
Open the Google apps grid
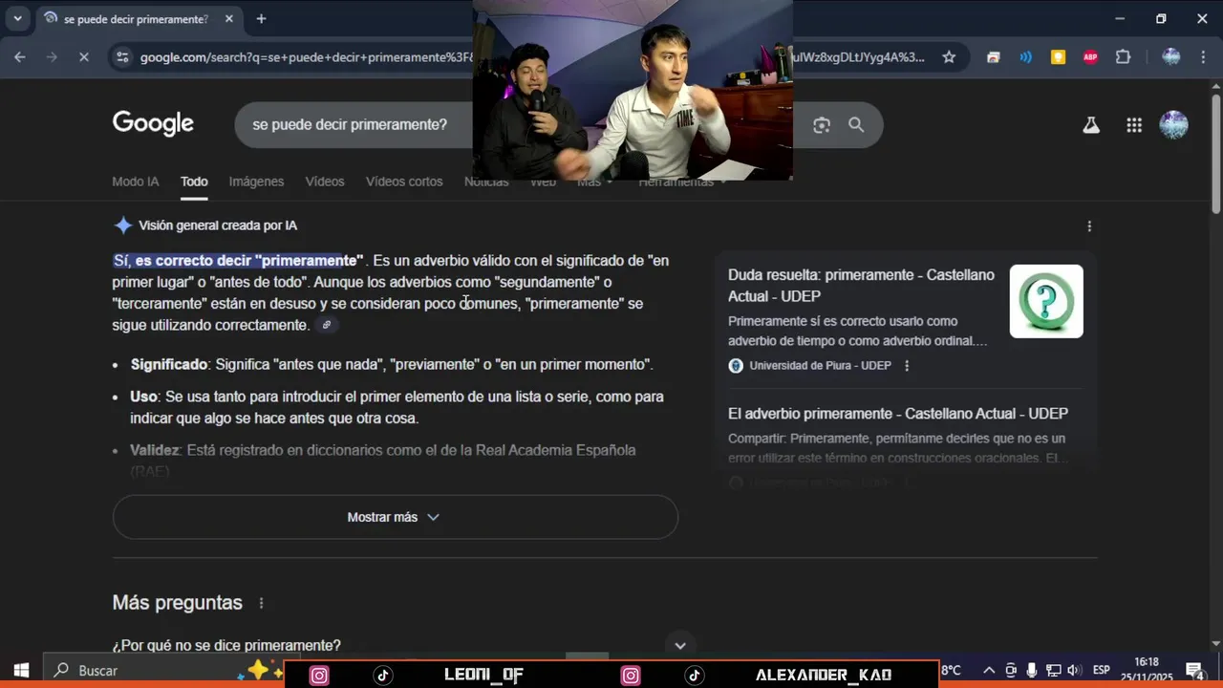[x=1134, y=125]
